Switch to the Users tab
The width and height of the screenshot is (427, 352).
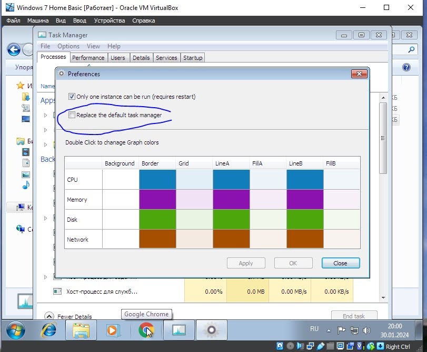[x=117, y=58]
